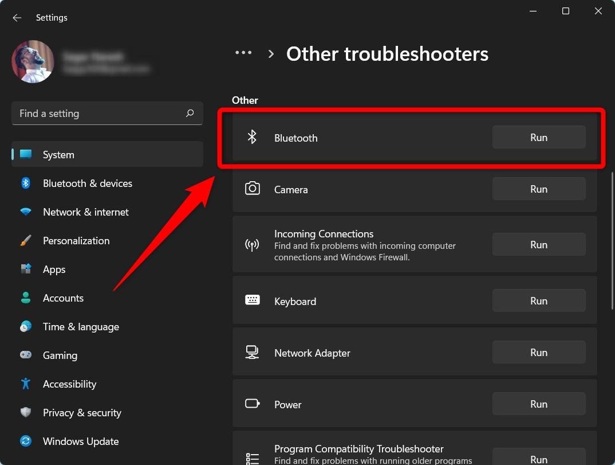Click the Time & language globe icon

coord(26,326)
